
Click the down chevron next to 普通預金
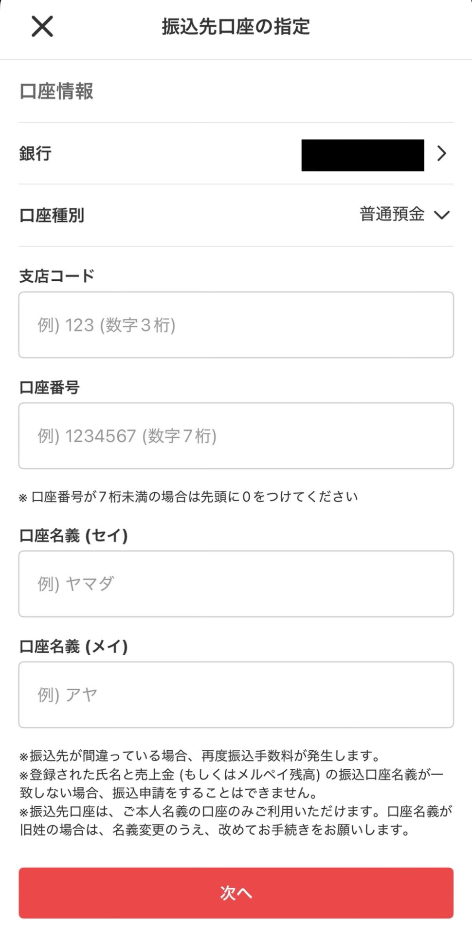[x=442, y=215]
